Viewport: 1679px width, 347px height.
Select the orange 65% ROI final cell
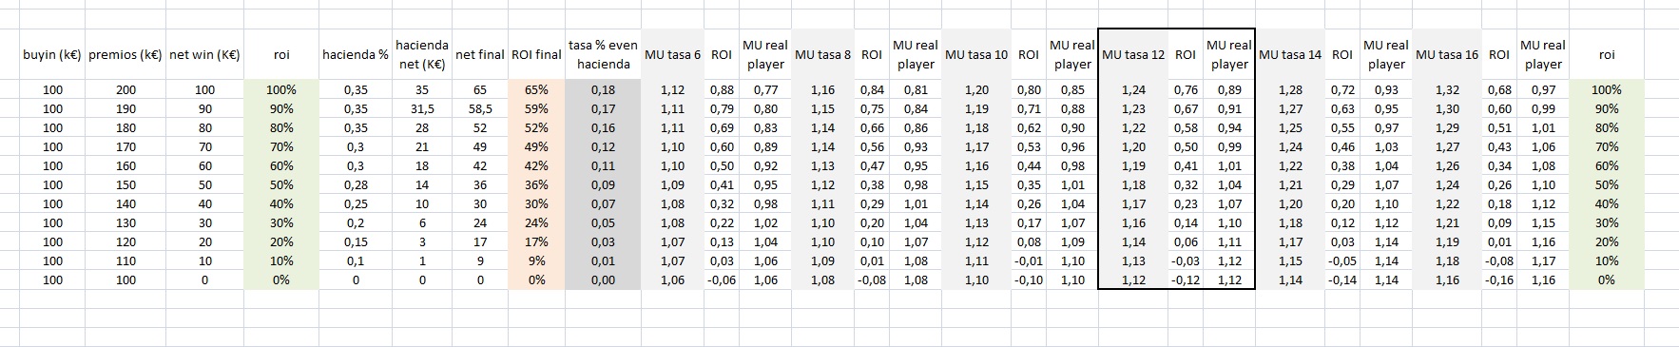536,90
